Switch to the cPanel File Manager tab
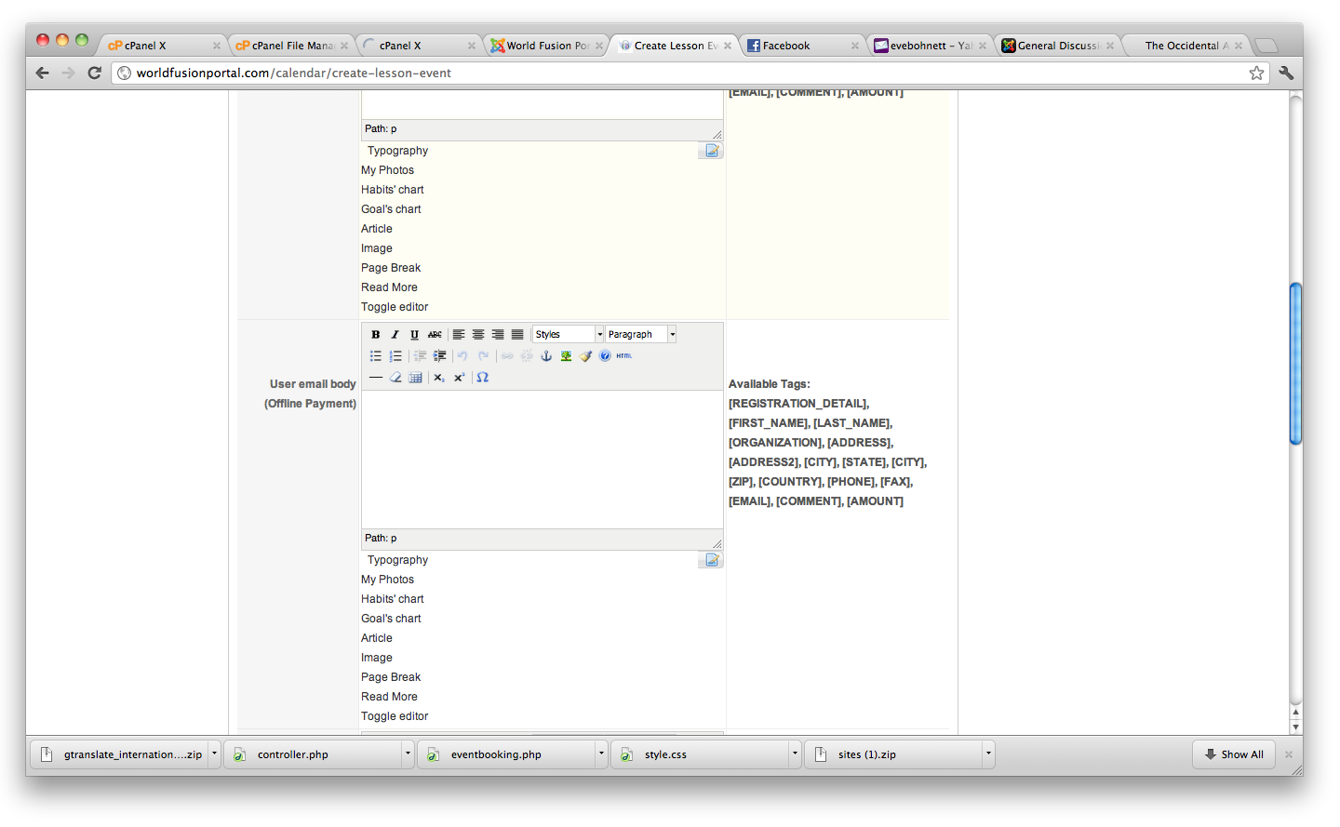The width and height of the screenshot is (1340, 827). pos(291,46)
